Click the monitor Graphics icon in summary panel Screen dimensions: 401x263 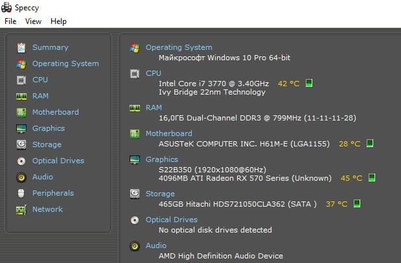135,160
